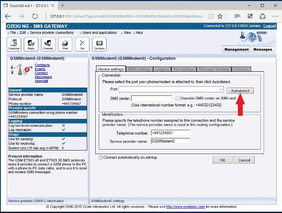The height and width of the screenshot is (213, 282).
Task: Toggle Override SMS center on SIM card
Action: (x=178, y=99)
